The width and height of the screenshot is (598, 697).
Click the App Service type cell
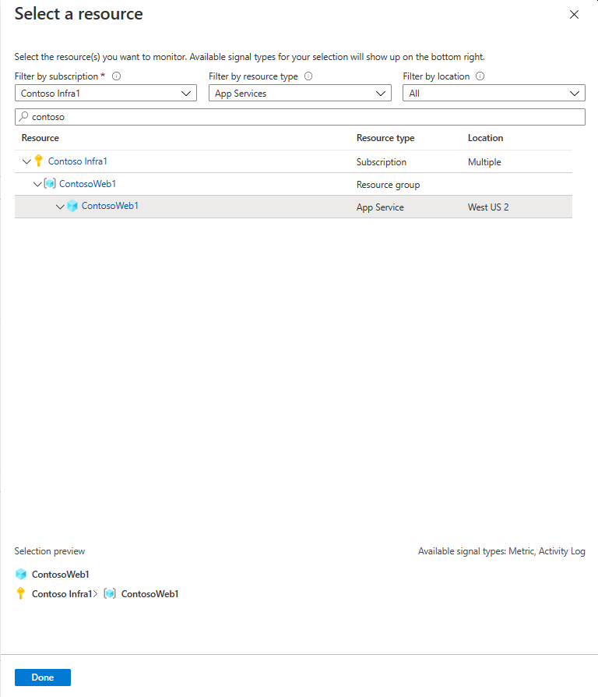pos(380,207)
